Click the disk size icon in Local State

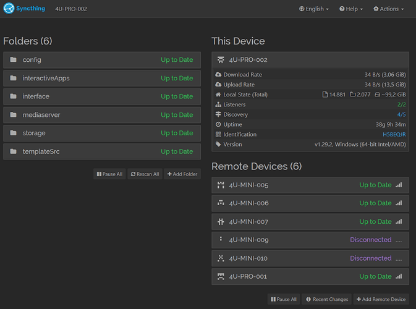coord(377,95)
